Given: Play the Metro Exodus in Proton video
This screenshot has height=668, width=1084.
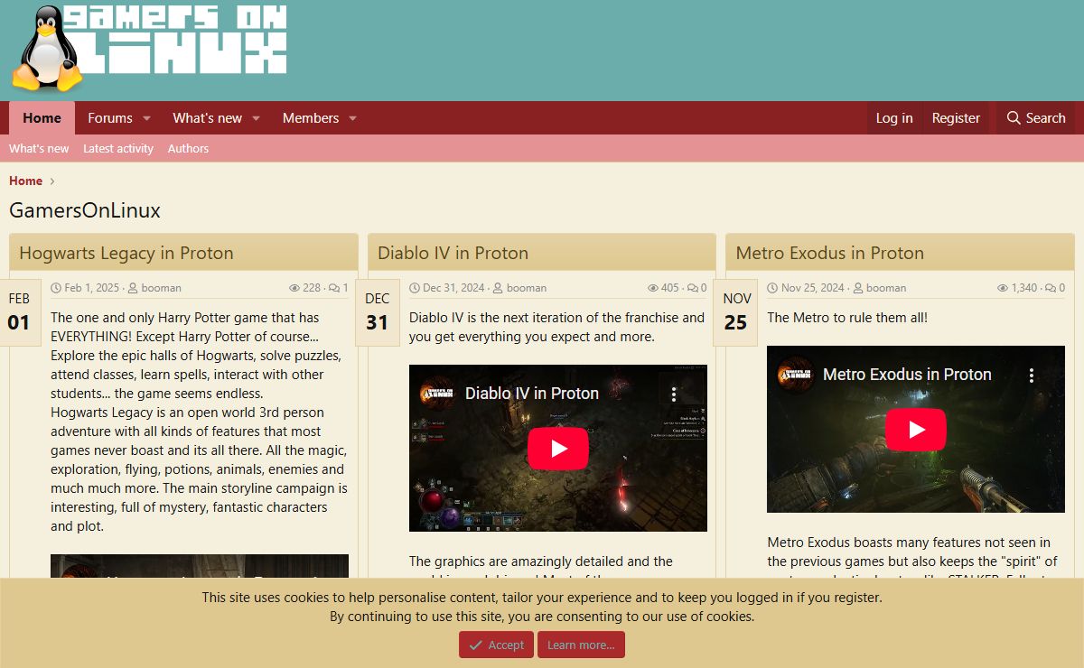Looking at the screenshot, I should click(916, 430).
